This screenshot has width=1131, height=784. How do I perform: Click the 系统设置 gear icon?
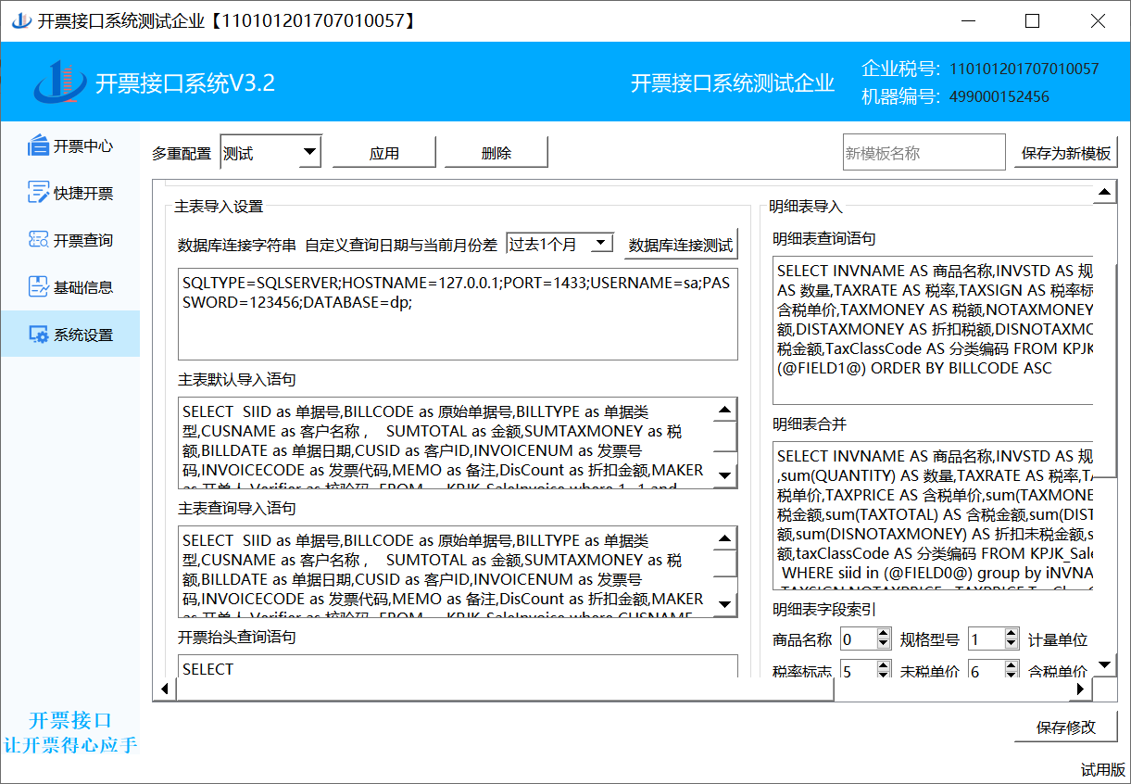click(38, 335)
